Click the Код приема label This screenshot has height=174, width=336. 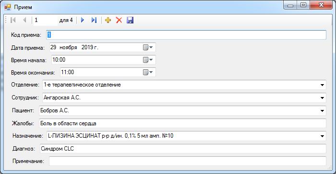pos(26,35)
